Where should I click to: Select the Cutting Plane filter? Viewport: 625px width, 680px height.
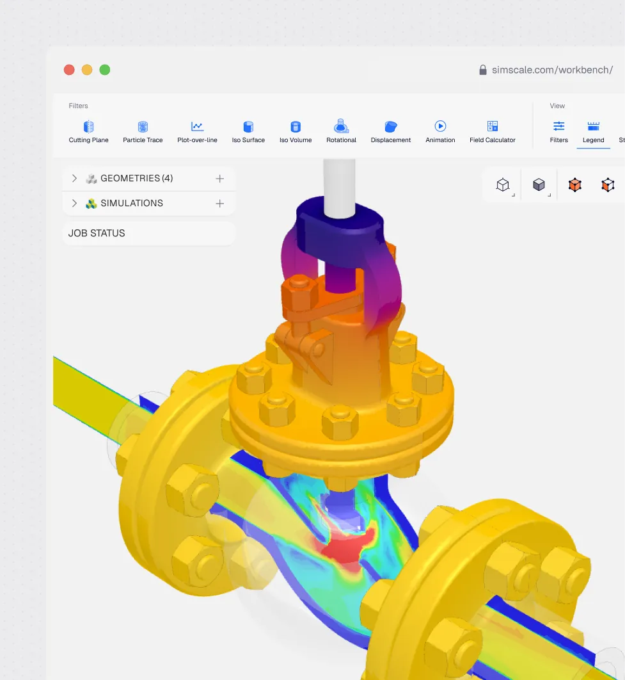(x=88, y=132)
